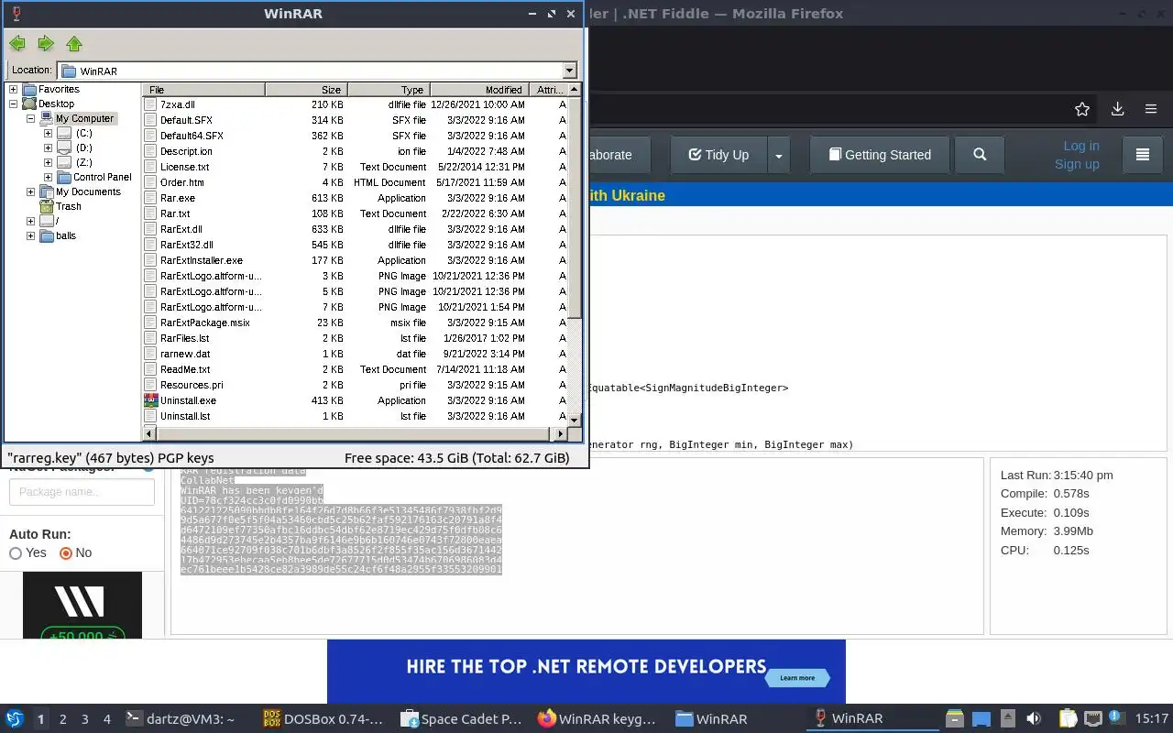Select the Order.htm file
1173x733 pixels.
181,182
